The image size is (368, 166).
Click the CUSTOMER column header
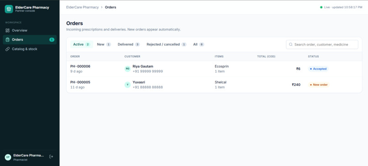(132, 56)
